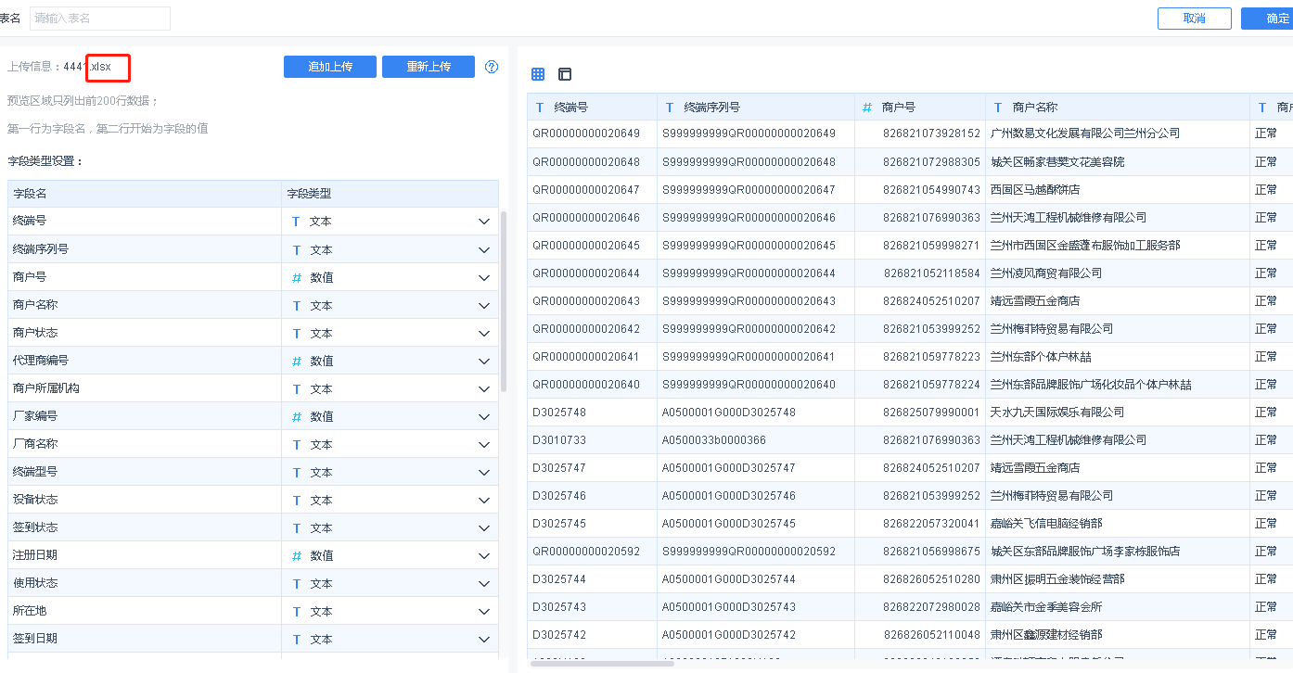Open the help question mark icon

point(492,67)
